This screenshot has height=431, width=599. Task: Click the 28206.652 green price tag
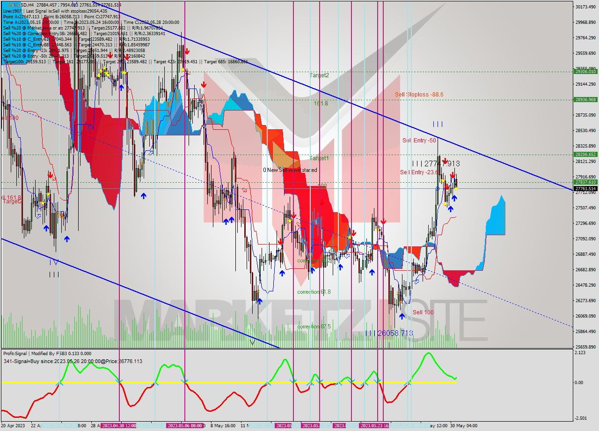[x=585, y=154]
